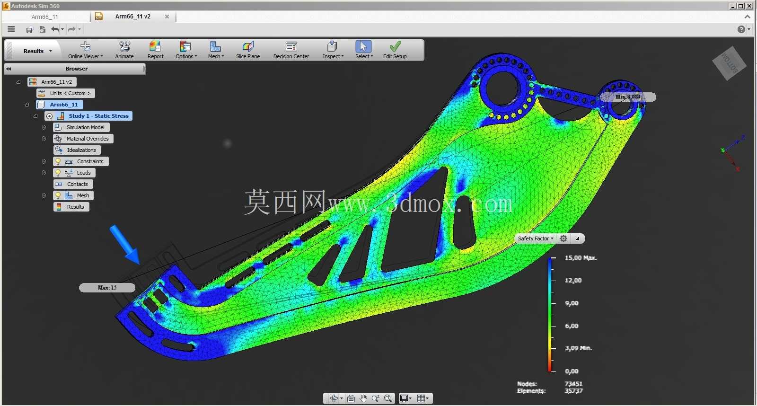This screenshot has width=757, height=406.
Task: Collapse the Arm66_11 v2 root node
Action: (x=18, y=82)
